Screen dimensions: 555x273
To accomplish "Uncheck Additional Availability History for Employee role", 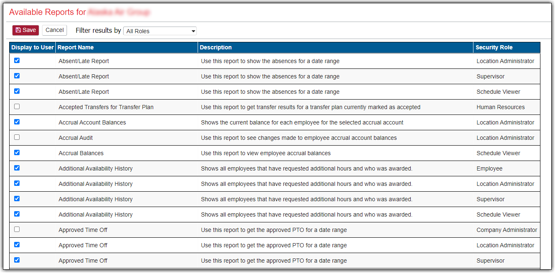I will [17, 168].
